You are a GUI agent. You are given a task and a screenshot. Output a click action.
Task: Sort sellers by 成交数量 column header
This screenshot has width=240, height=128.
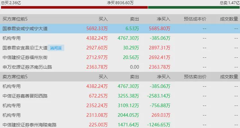tap(229, 77)
